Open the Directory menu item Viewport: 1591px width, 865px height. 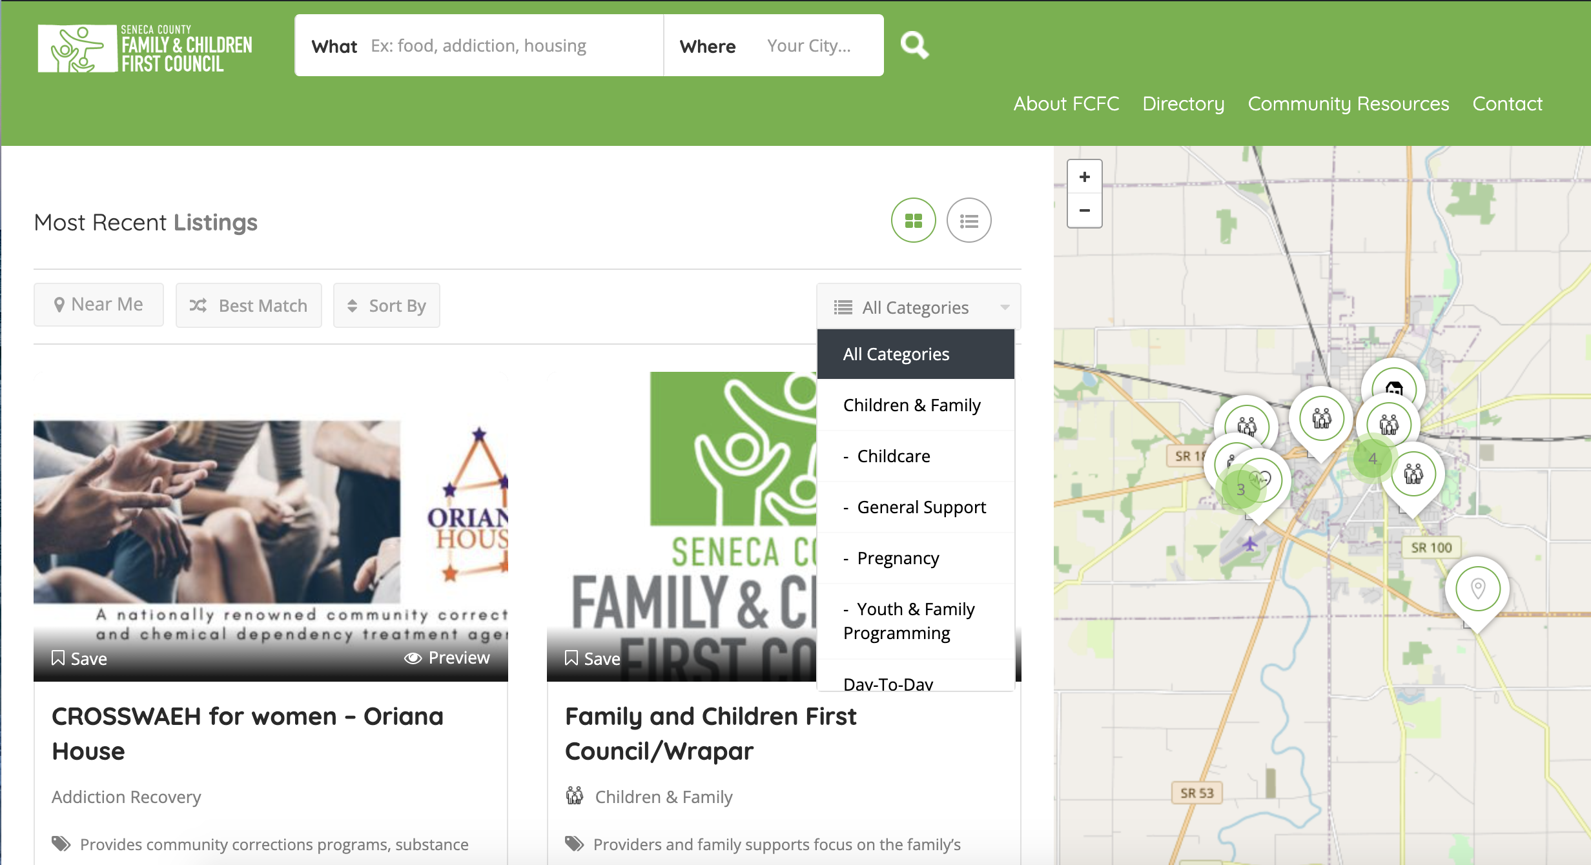click(1183, 104)
